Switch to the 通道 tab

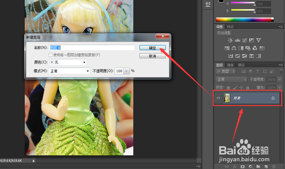tap(230, 65)
